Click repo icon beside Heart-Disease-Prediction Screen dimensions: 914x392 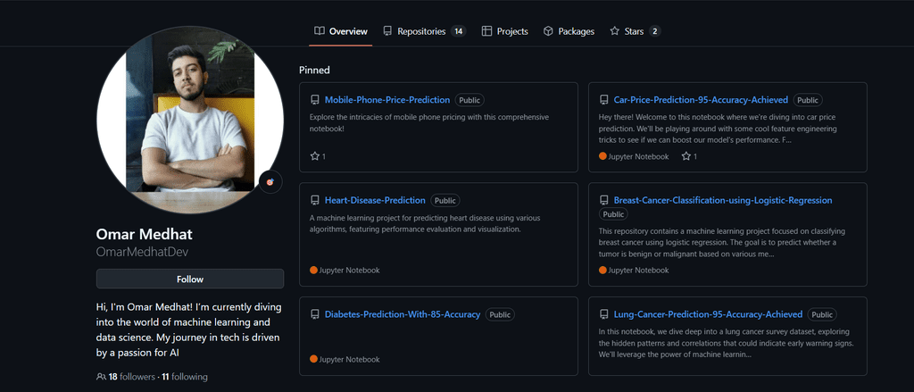click(x=315, y=200)
